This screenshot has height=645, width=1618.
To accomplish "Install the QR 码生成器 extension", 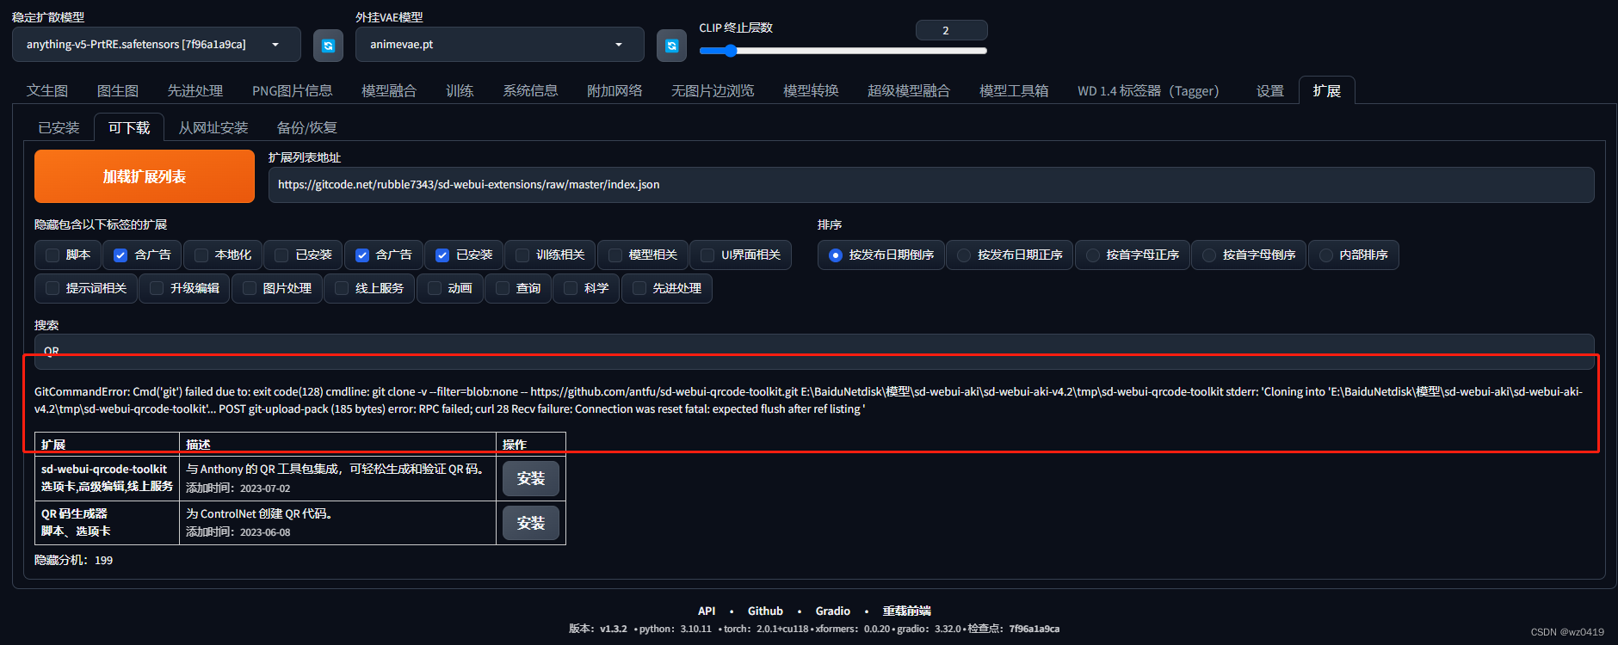I will [531, 523].
